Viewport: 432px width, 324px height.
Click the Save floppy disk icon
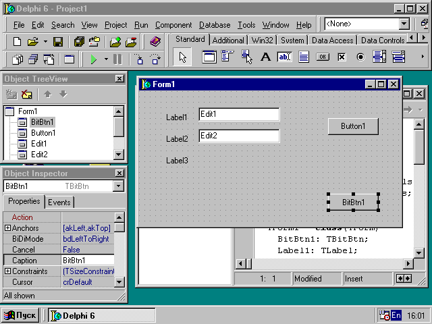pos(58,42)
